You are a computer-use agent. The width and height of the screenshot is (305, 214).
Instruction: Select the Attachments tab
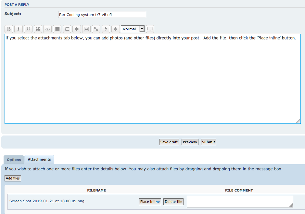pos(39,160)
